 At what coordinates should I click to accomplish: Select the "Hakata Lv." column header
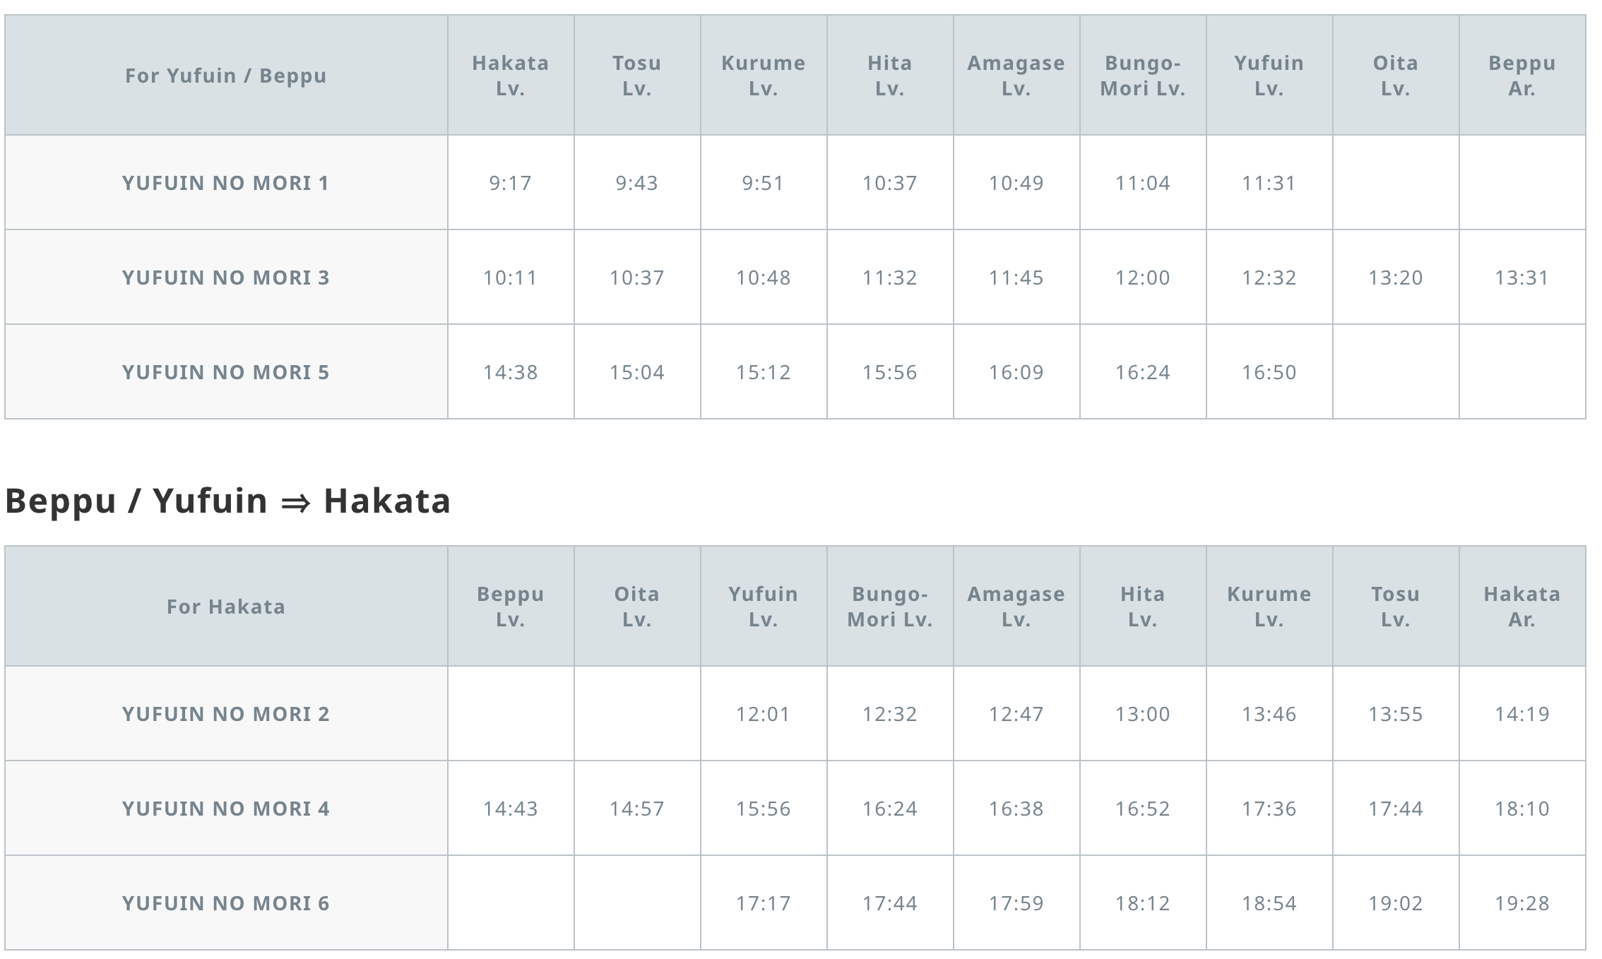click(x=510, y=76)
